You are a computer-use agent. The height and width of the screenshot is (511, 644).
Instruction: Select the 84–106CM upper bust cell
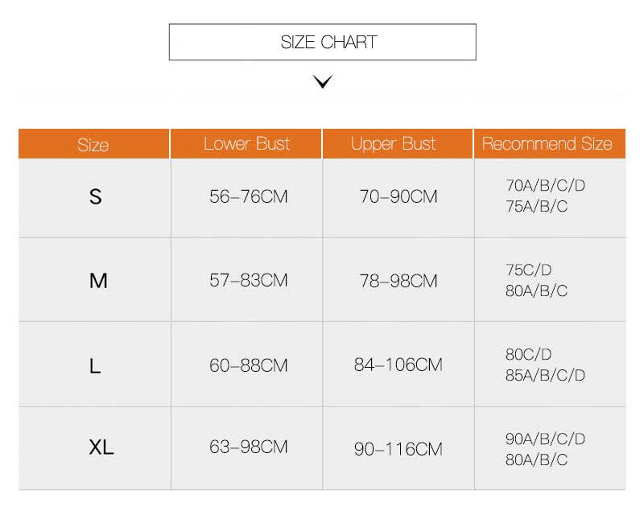[398, 365]
